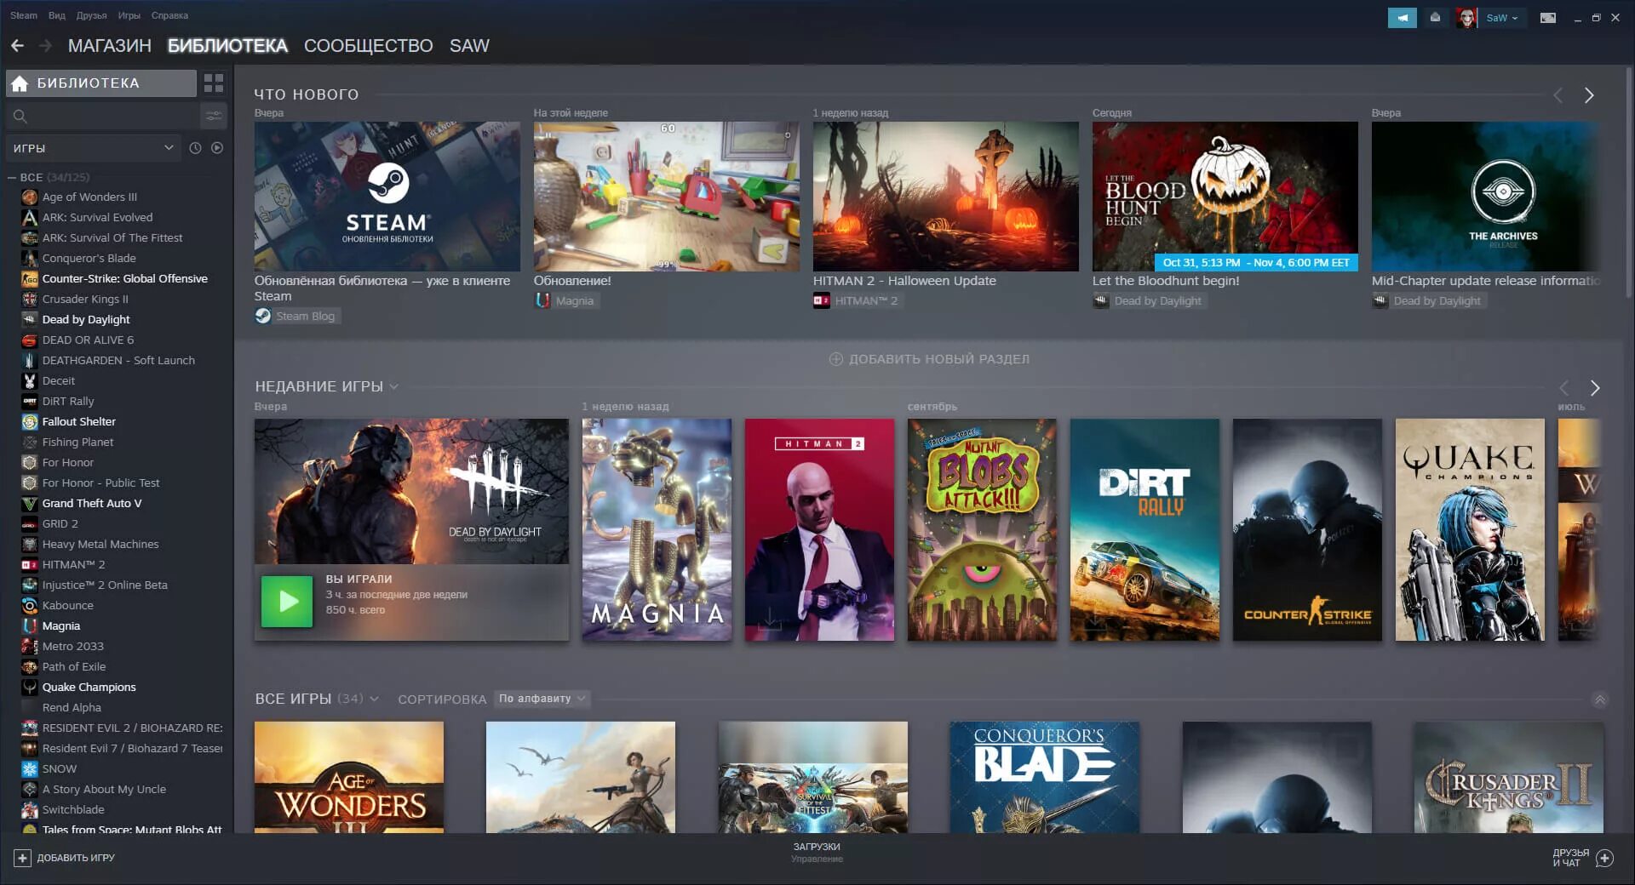The image size is (1635, 885).
Task: Click the forward navigation arrow
Action: 45,46
